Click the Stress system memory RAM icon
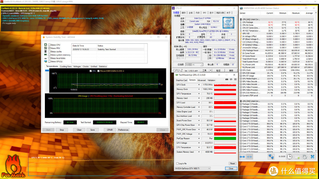The image size is (319, 179). click(45, 55)
